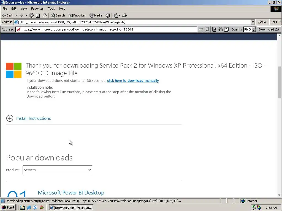The height and width of the screenshot is (211, 282).
Task: Click the page icon in IE address bar
Action: point(16,22)
